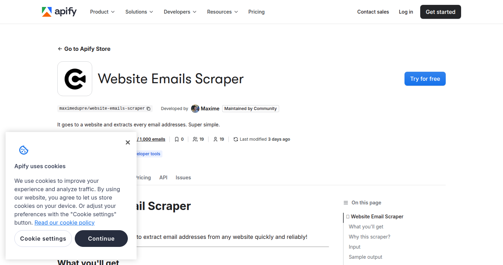503x265 pixels.
Task: Click the cookie icon in the banner
Action: point(24,150)
